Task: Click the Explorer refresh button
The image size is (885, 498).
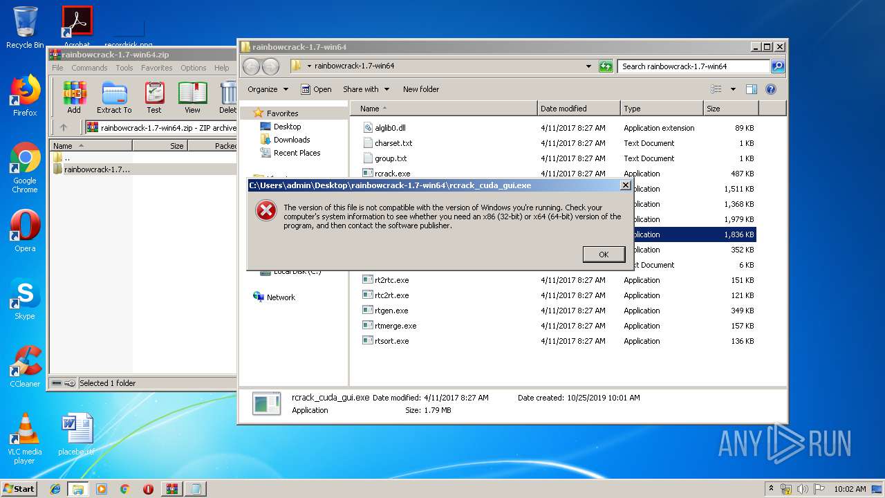Action: pos(606,66)
